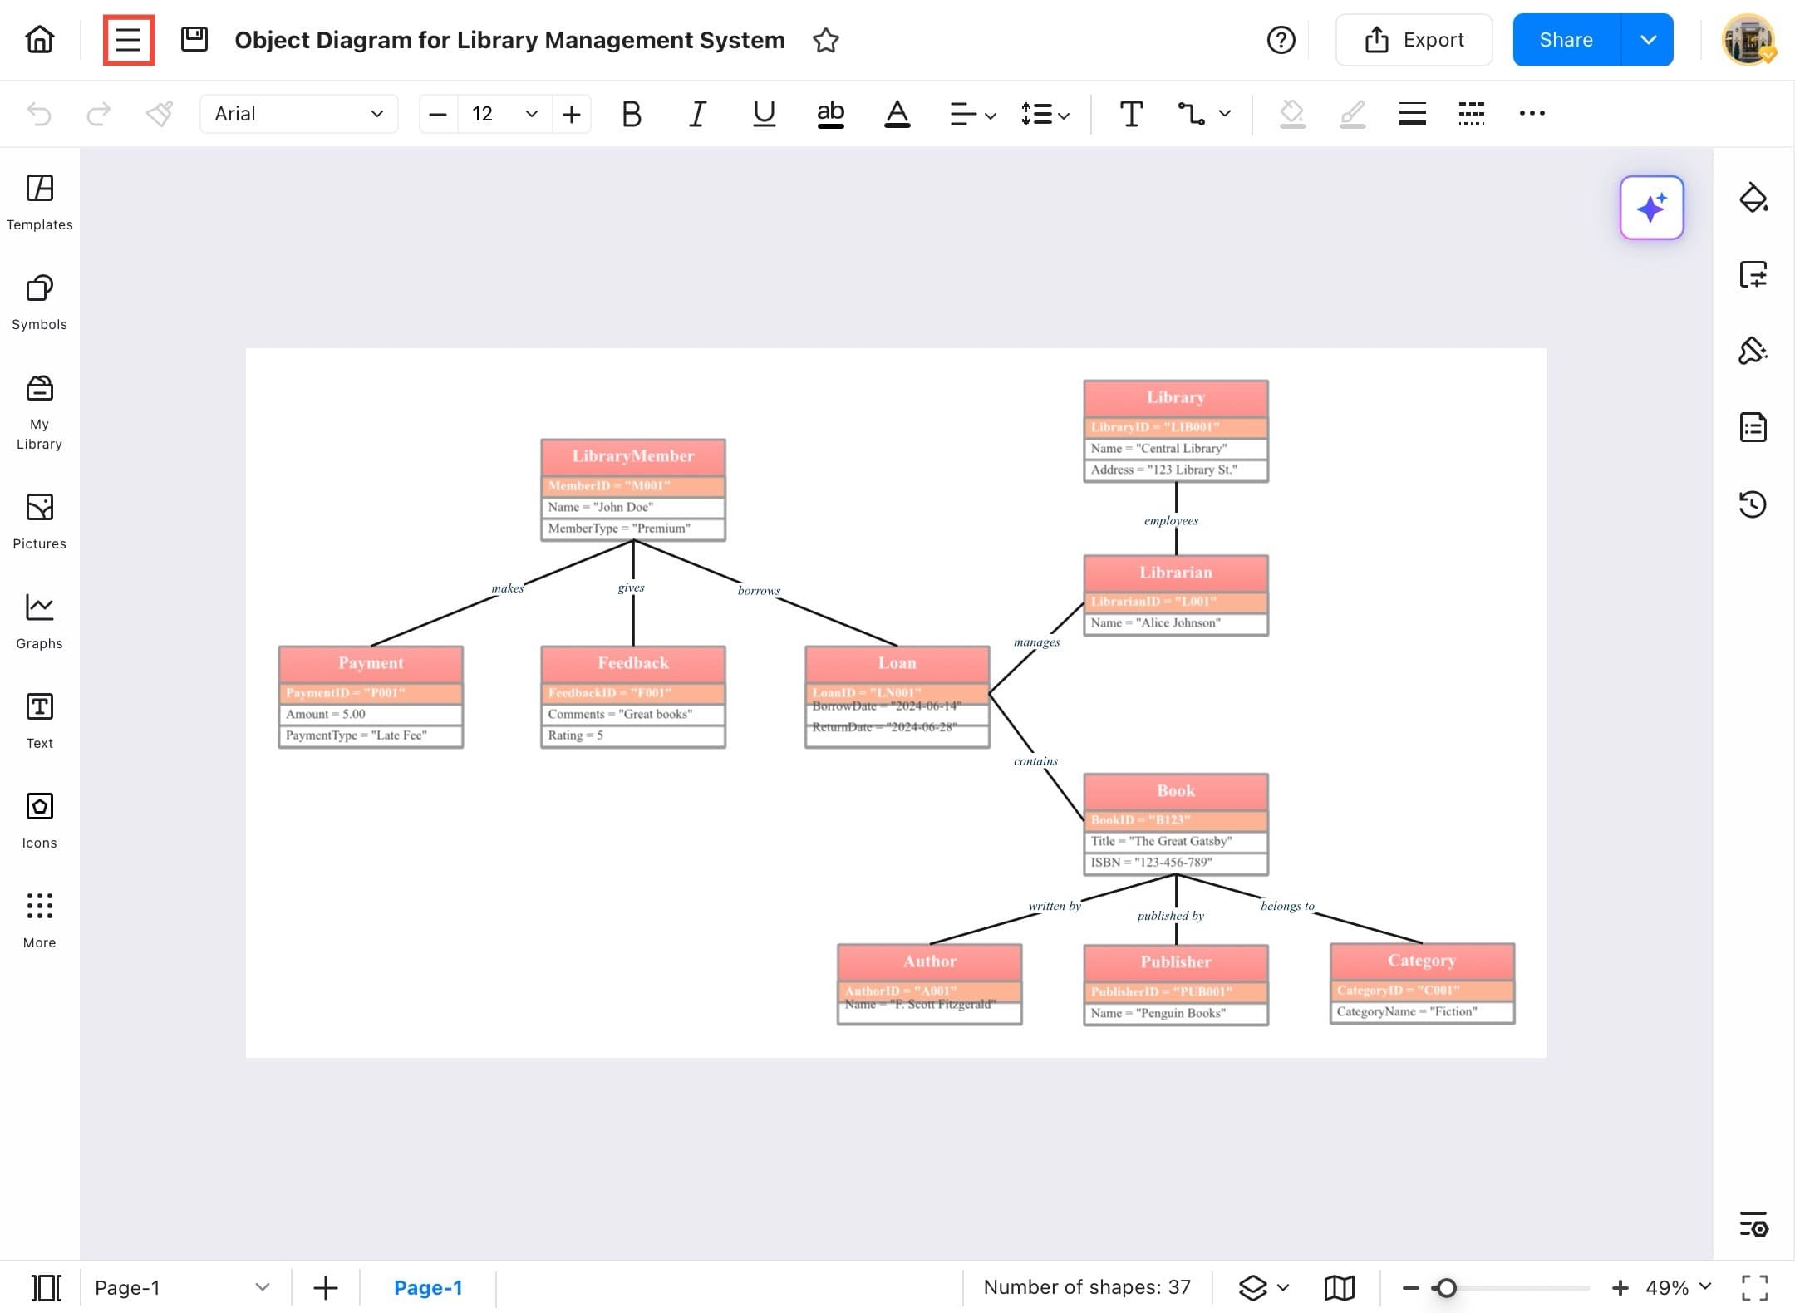Select the format painter tool
The width and height of the screenshot is (1795, 1313).
coord(159,114)
